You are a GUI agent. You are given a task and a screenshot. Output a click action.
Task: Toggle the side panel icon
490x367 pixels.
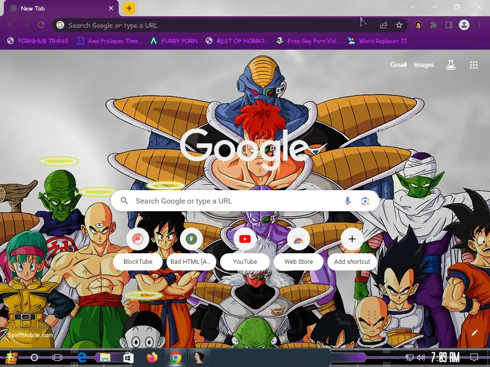(x=449, y=25)
